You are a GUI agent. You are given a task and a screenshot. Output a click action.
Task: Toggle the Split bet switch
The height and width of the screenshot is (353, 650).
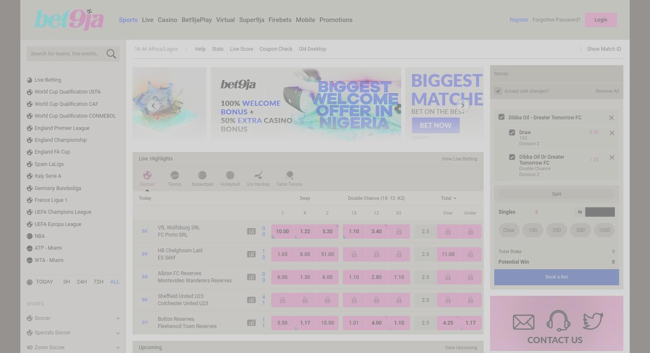tap(556, 194)
